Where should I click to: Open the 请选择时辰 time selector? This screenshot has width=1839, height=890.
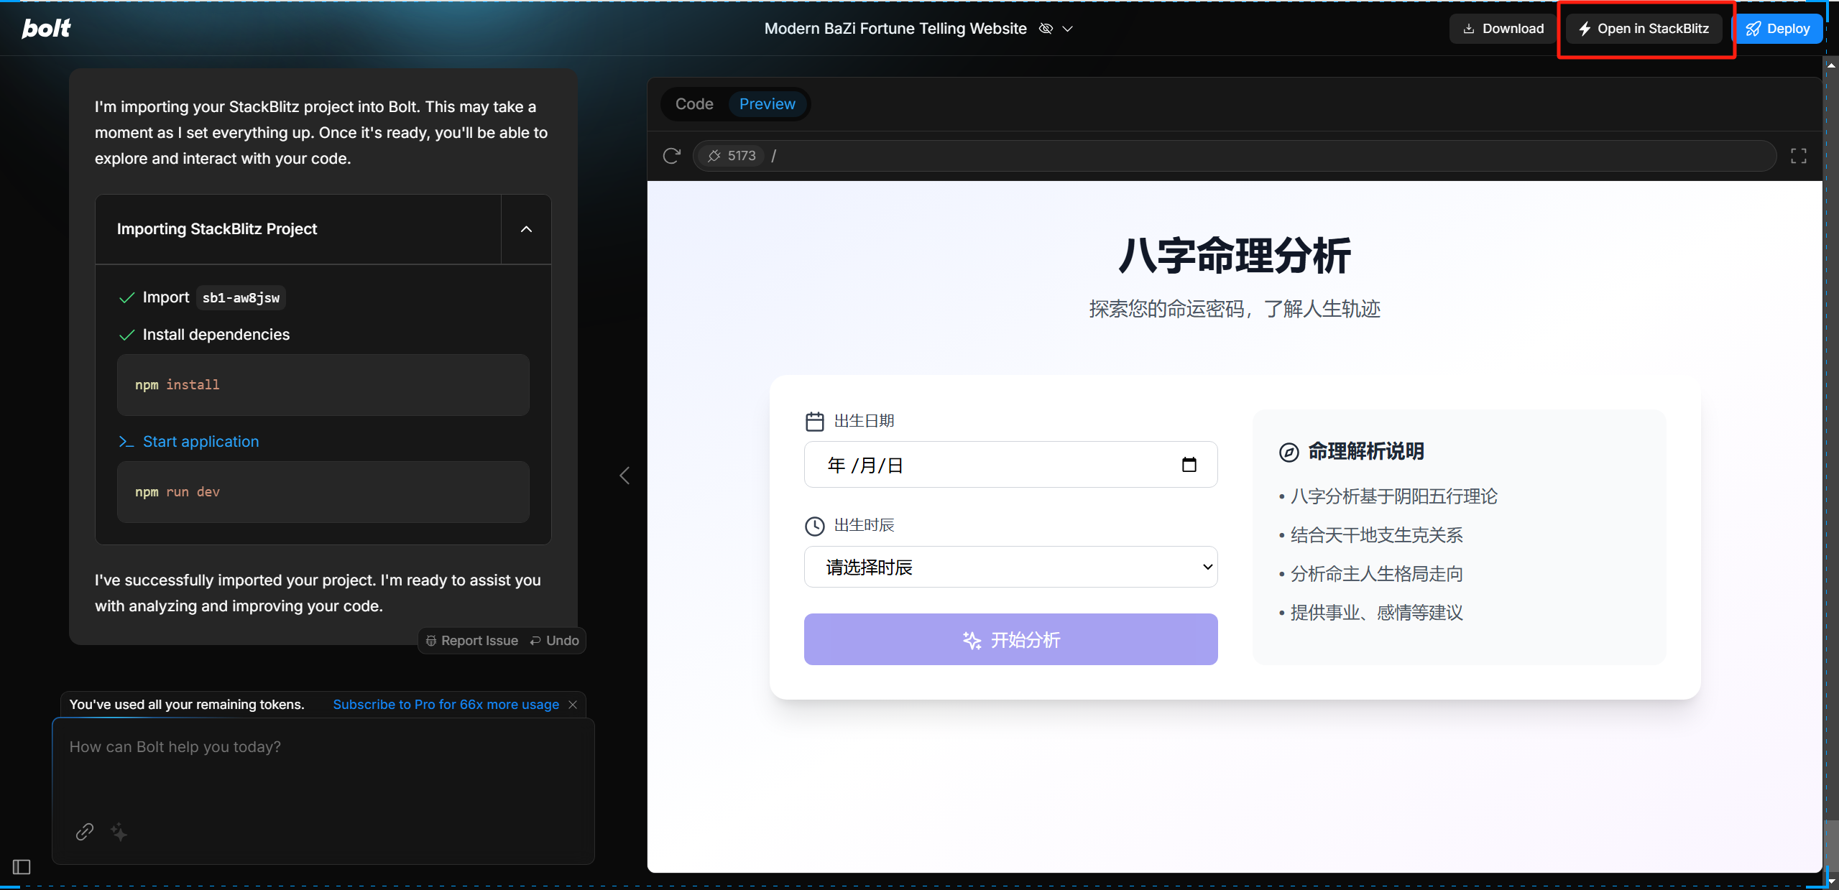(x=1009, y=567)
